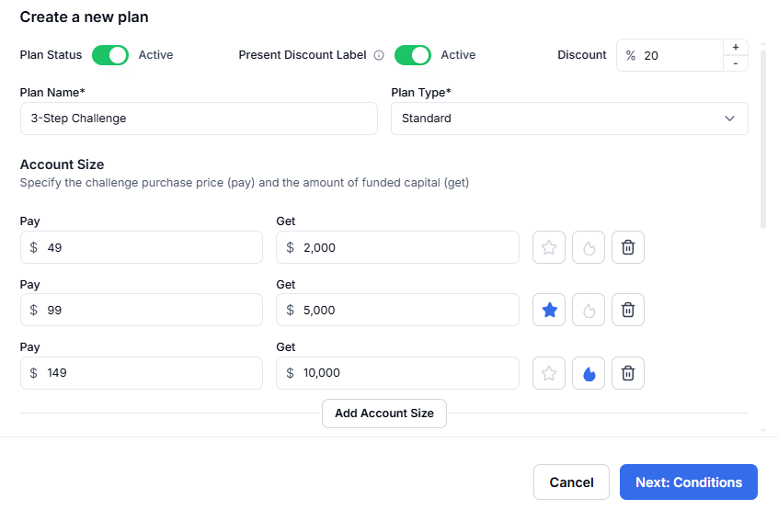Delete the $49 account size row
778x510 pixels.
click(628, 247)
